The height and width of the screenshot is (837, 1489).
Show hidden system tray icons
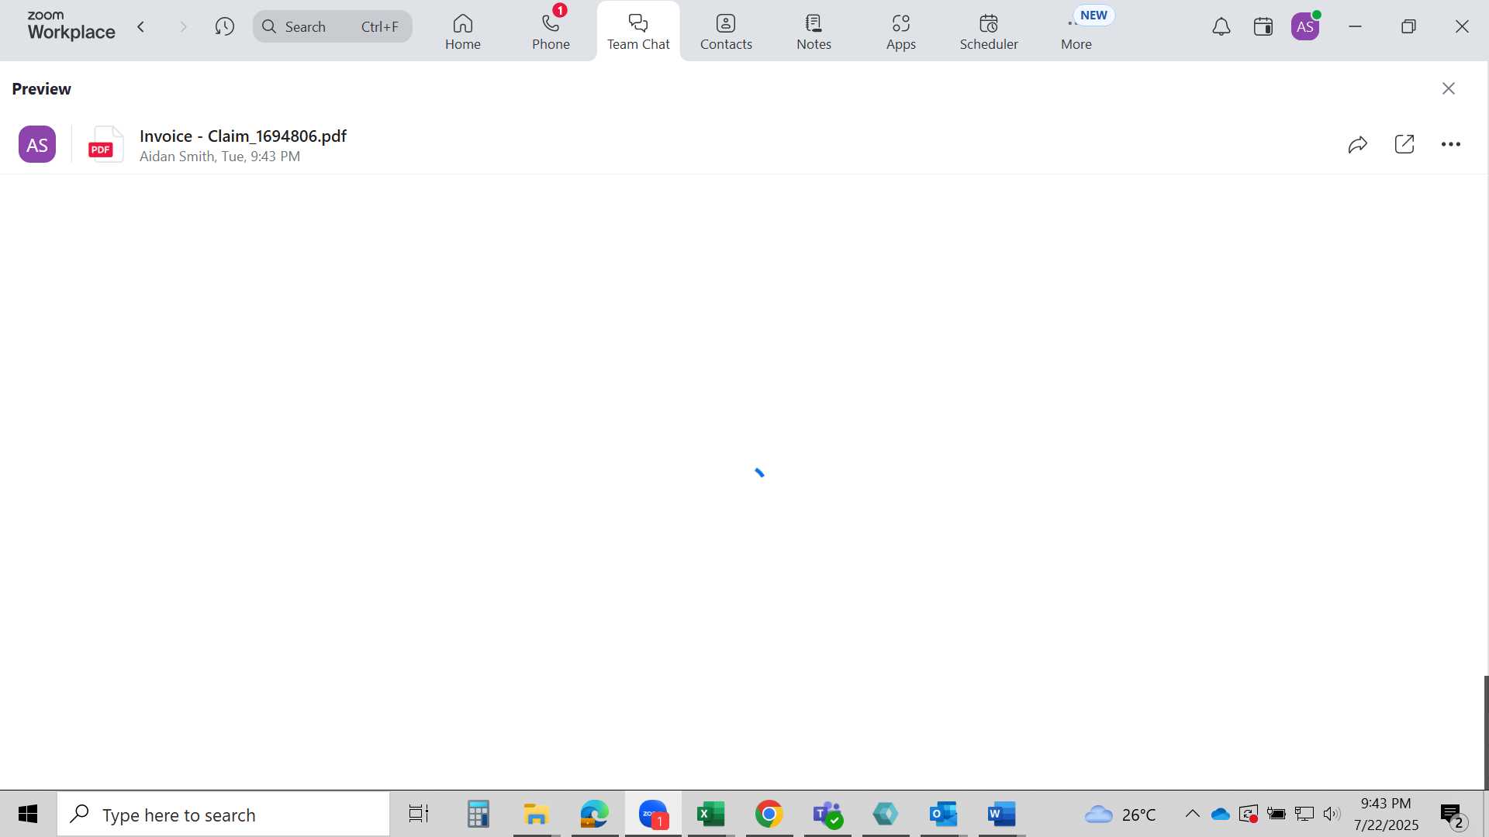(1193, 814)
